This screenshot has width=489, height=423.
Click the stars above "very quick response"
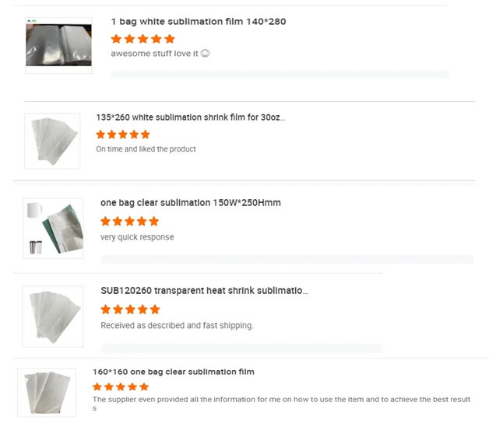click(x=129, y=221)
